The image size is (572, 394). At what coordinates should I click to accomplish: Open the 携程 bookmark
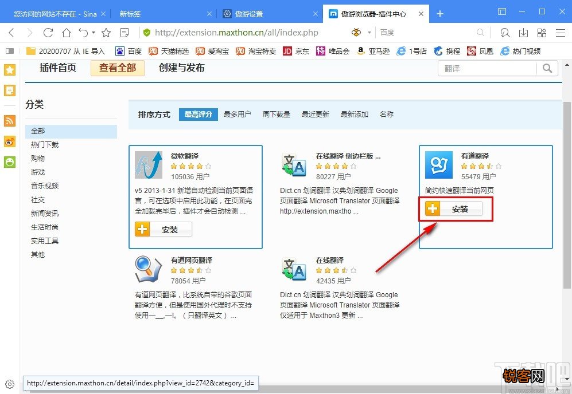tap(447, 51)
